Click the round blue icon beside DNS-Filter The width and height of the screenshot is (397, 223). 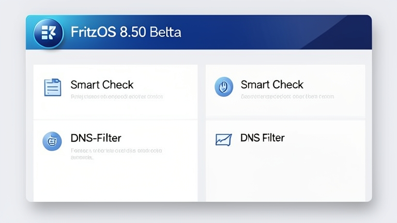[x=52, y=141]
